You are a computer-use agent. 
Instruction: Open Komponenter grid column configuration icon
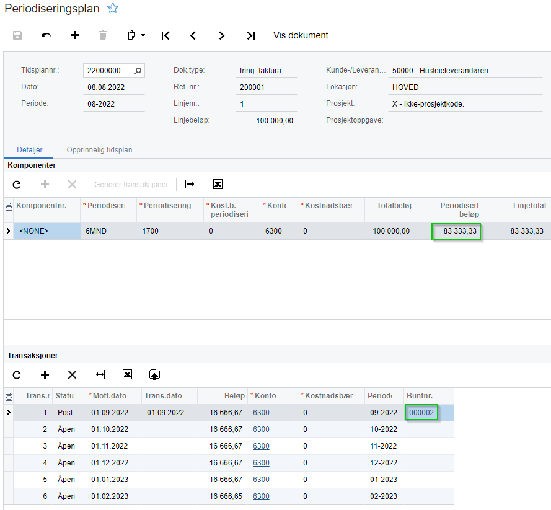pos(9,207)
